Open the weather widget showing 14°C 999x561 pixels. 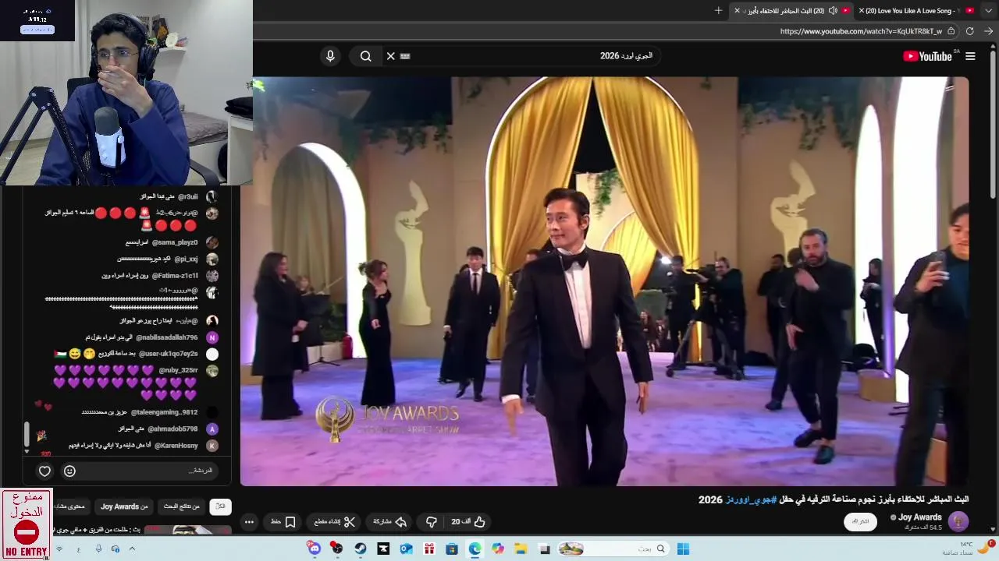pos(968,549)
